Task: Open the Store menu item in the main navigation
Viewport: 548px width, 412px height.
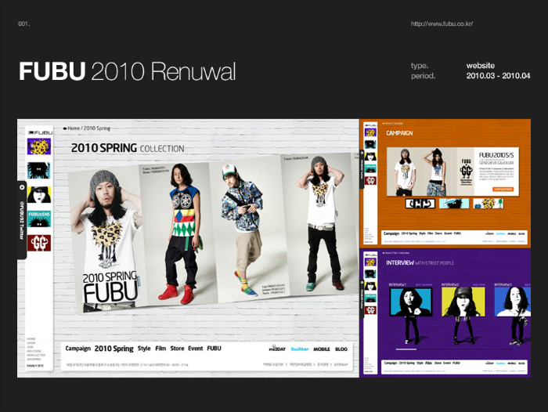Action: coord(177,349)
